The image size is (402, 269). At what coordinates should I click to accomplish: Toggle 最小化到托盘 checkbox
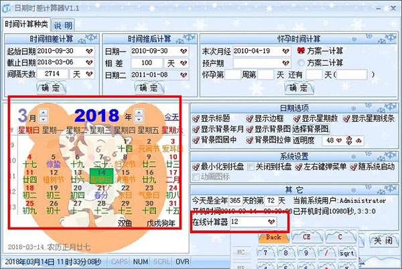click(196, 167)
